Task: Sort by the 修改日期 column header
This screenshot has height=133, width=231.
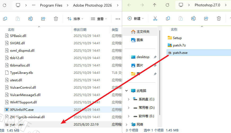Action: tap(80, 30)
